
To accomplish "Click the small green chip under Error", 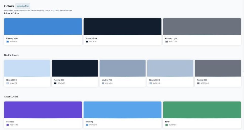I will click(x=167, y=125).
